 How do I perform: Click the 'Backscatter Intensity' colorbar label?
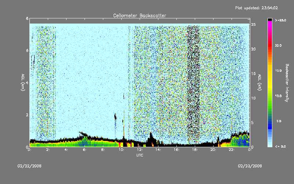287,83
